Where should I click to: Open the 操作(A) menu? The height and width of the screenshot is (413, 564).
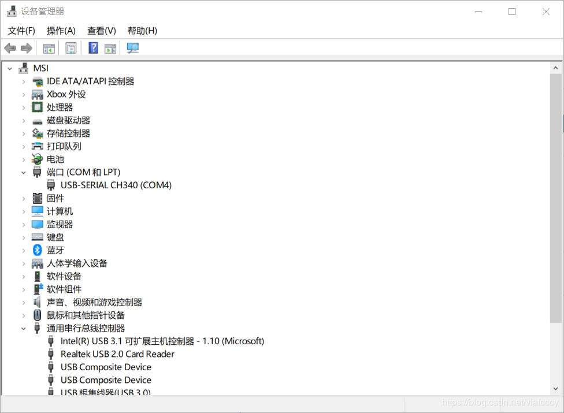tap(61, 31)
